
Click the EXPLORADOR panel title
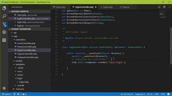(17, 7)
